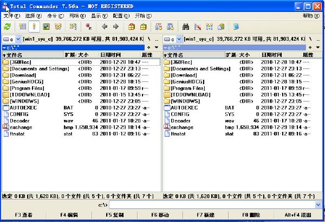Image resolution: width=325 pixels, height=222 pixels.
Task: Expand the command line history dropdown
Action: [318, 205]
